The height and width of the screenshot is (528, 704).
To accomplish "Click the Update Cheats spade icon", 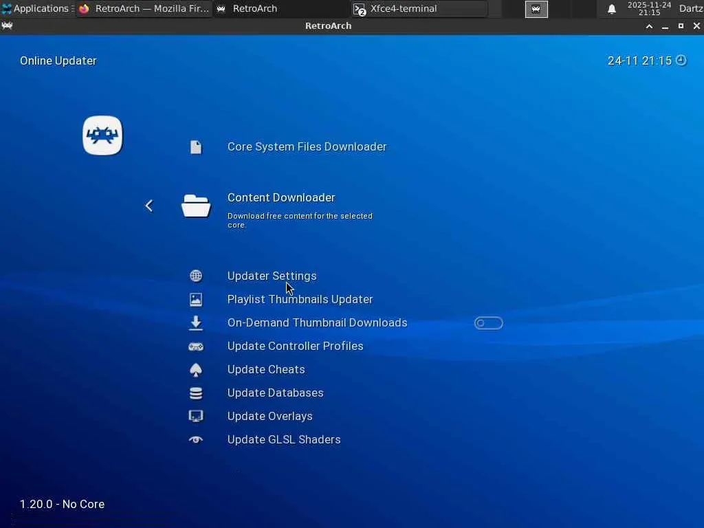I will pos(196,370).
